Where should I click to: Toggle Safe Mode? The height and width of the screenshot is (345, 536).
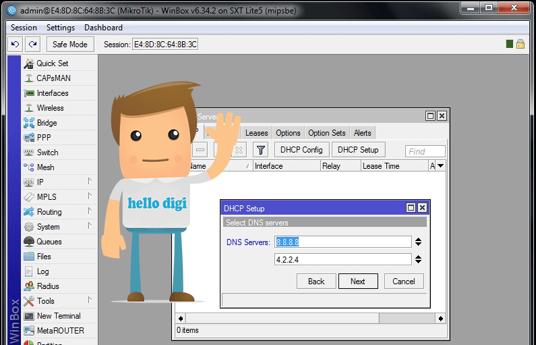tap(70, 44)
